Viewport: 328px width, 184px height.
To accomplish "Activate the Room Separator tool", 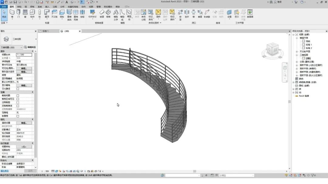I will (x=143, y=15).
